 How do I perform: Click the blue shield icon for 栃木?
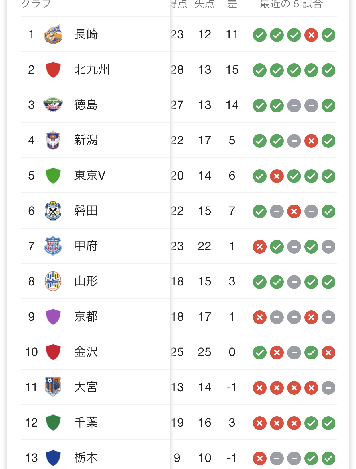pyautogui.click(x=53, y=458)
